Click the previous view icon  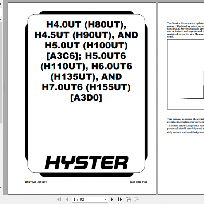pyautogui.click(x=128, y=200)
